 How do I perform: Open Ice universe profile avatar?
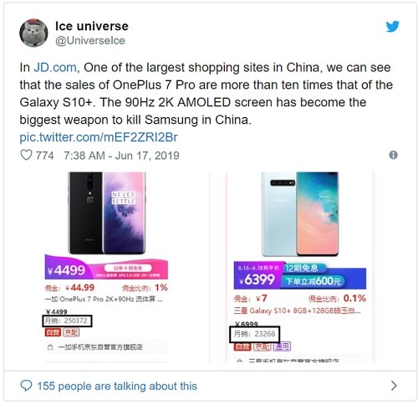coord(33,33)
